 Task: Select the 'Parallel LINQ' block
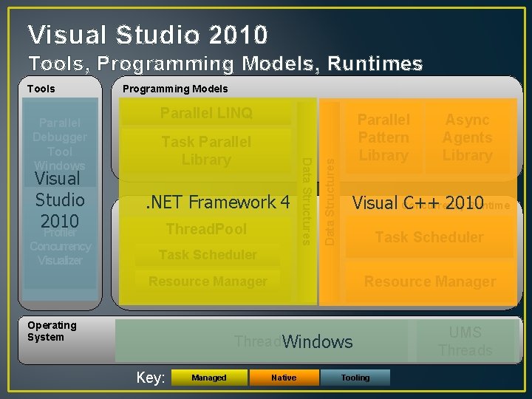pos(206,112)
